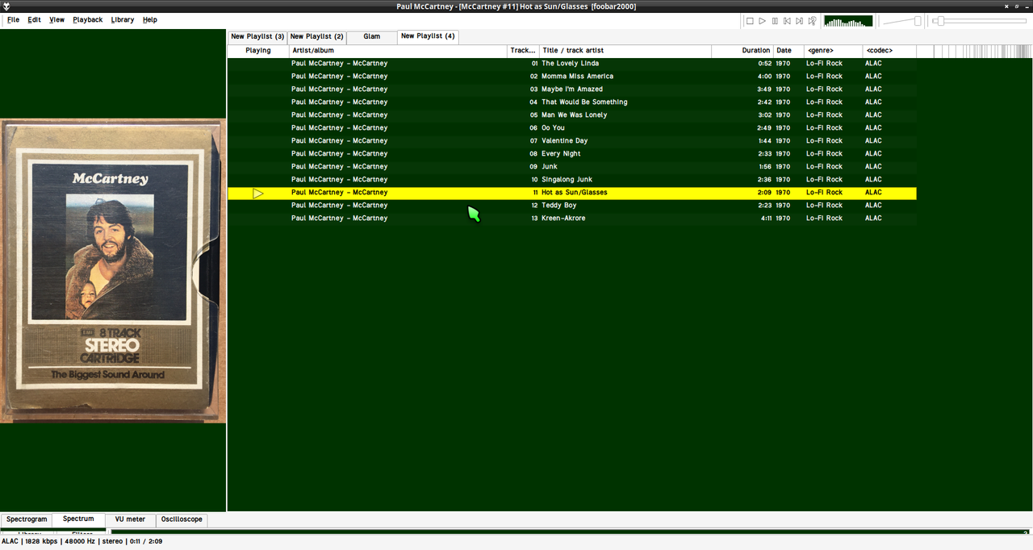1033x550 pixels.
Task: Select track "Kreen-Akrore"
Action: click(x=572, y=218)
